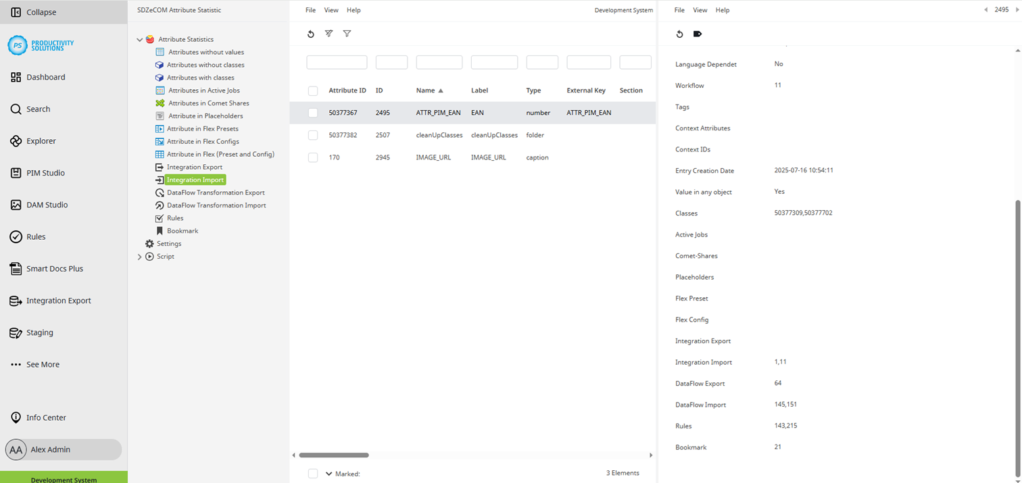Screen dimensions: 1022x483
Task: Open DAM Studio from the sidebar
Action: [46, 205]
